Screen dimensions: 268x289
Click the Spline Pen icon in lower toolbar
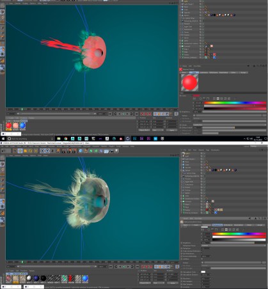[86, 151]
